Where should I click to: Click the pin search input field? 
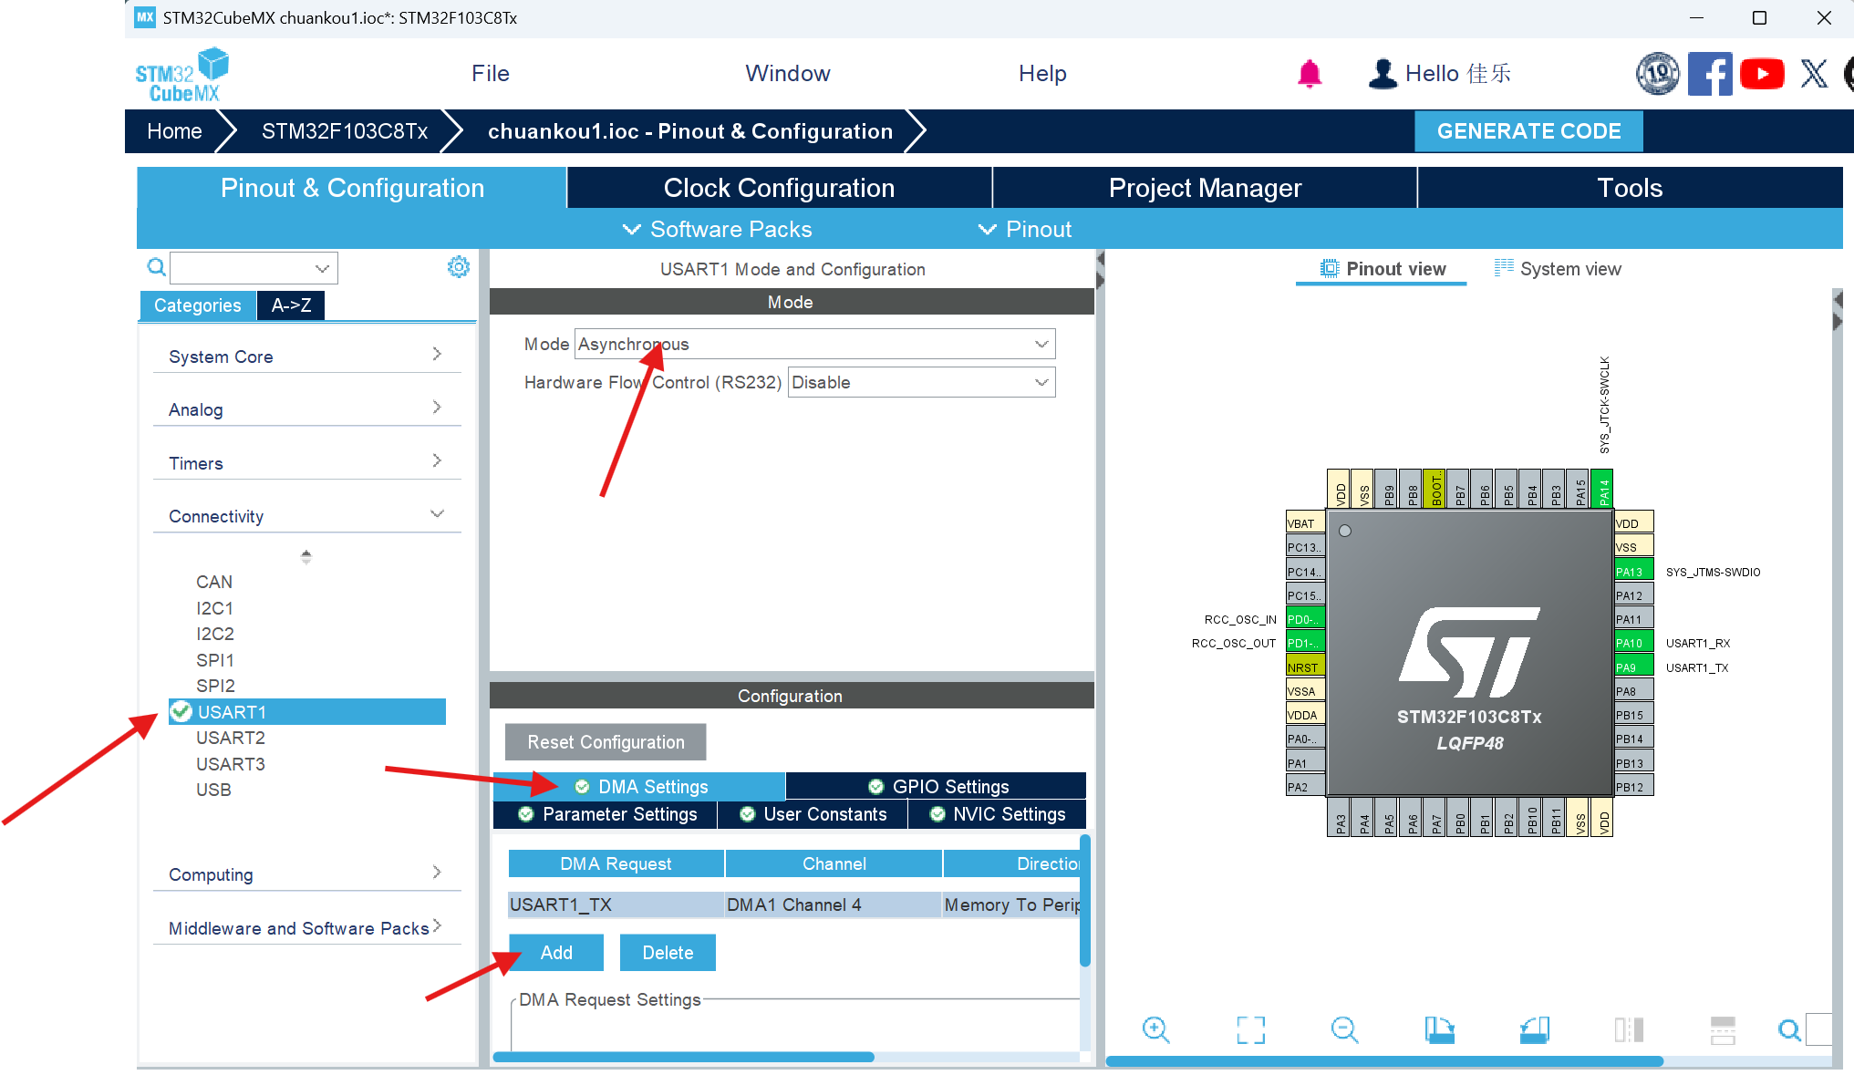coord(1818,1029)
